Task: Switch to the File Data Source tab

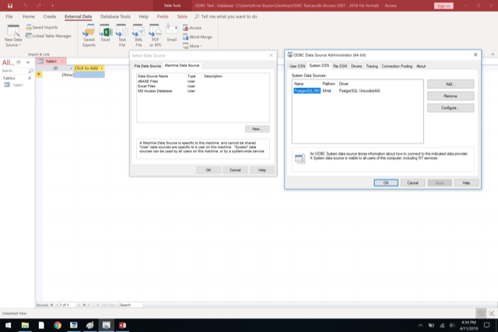Action: click(x=147, y=66)
